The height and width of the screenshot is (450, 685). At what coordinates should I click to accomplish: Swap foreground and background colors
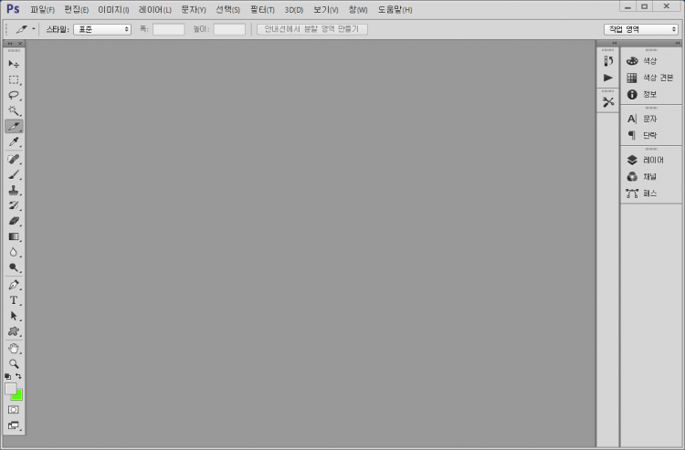[x=19, y=375]
